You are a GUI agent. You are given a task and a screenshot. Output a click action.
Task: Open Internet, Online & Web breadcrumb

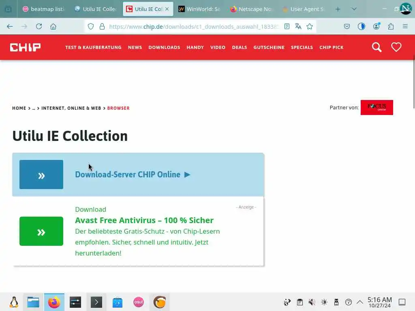tap(71, 108)
